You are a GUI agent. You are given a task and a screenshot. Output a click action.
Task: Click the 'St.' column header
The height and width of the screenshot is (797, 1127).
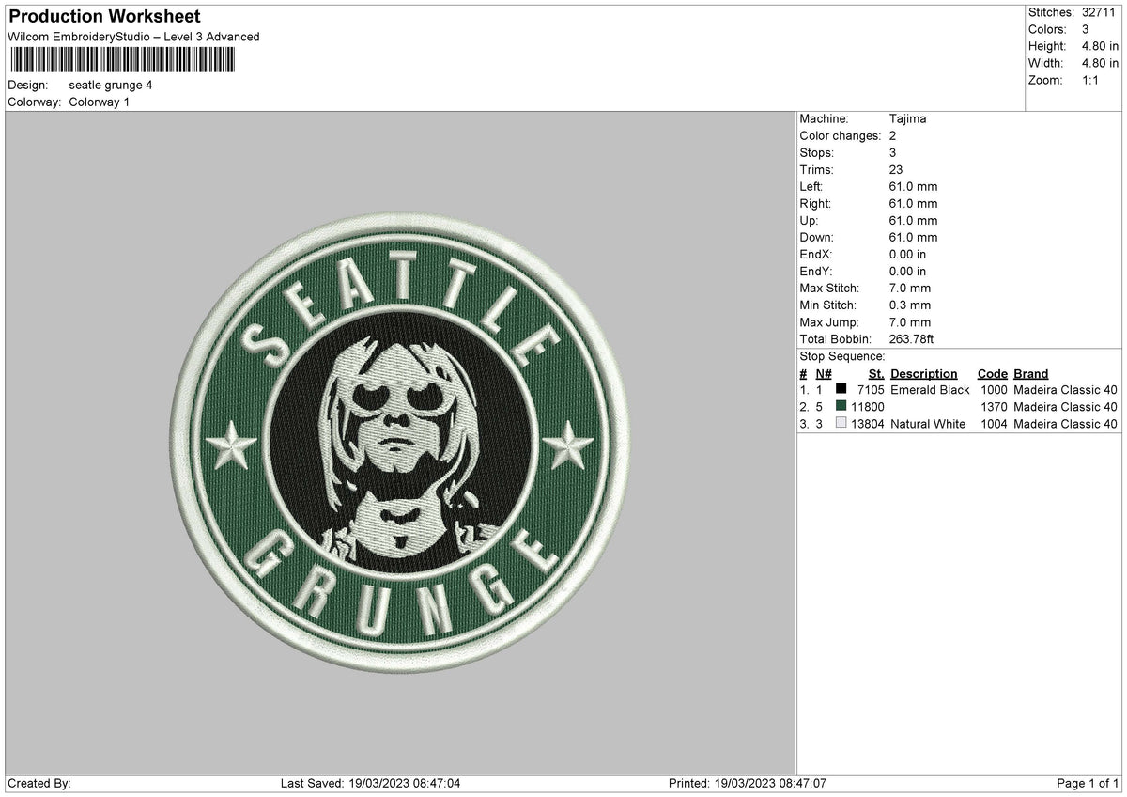click(876, 373)
